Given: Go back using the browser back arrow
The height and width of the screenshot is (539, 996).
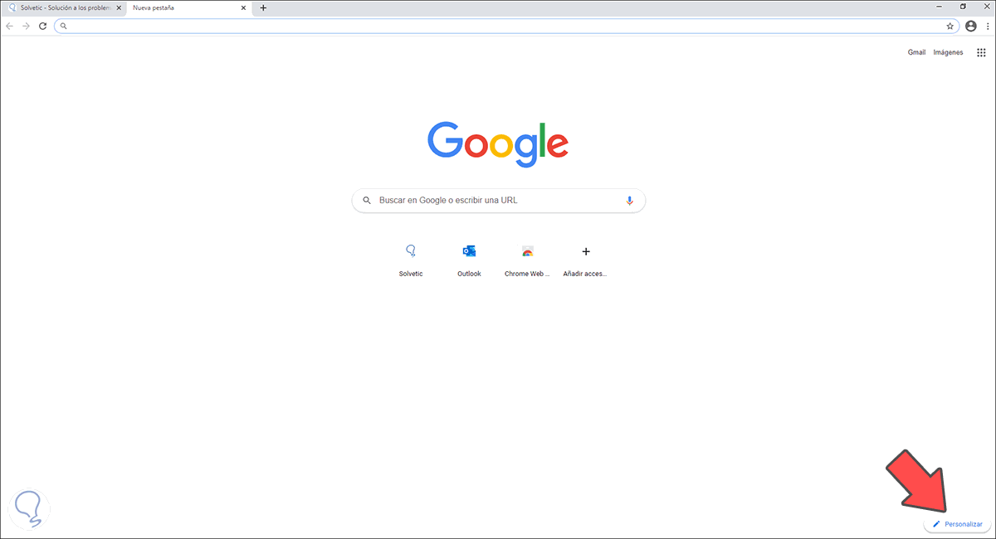Looking at the screenshot, I should pyautogui.click(x=9, y=26).
